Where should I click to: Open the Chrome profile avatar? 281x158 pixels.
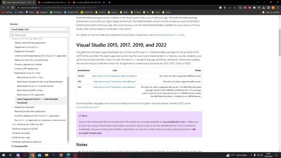(273, 7)
